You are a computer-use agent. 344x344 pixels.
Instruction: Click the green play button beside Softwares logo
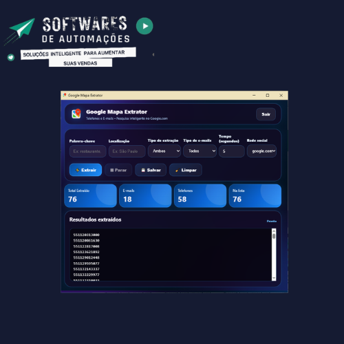click(x=144, y=26)
